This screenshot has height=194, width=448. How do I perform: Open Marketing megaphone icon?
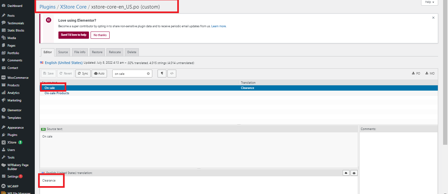click(x=4, y=100)
